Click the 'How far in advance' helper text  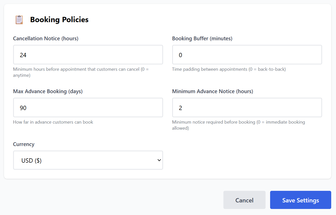pos(53,122)
